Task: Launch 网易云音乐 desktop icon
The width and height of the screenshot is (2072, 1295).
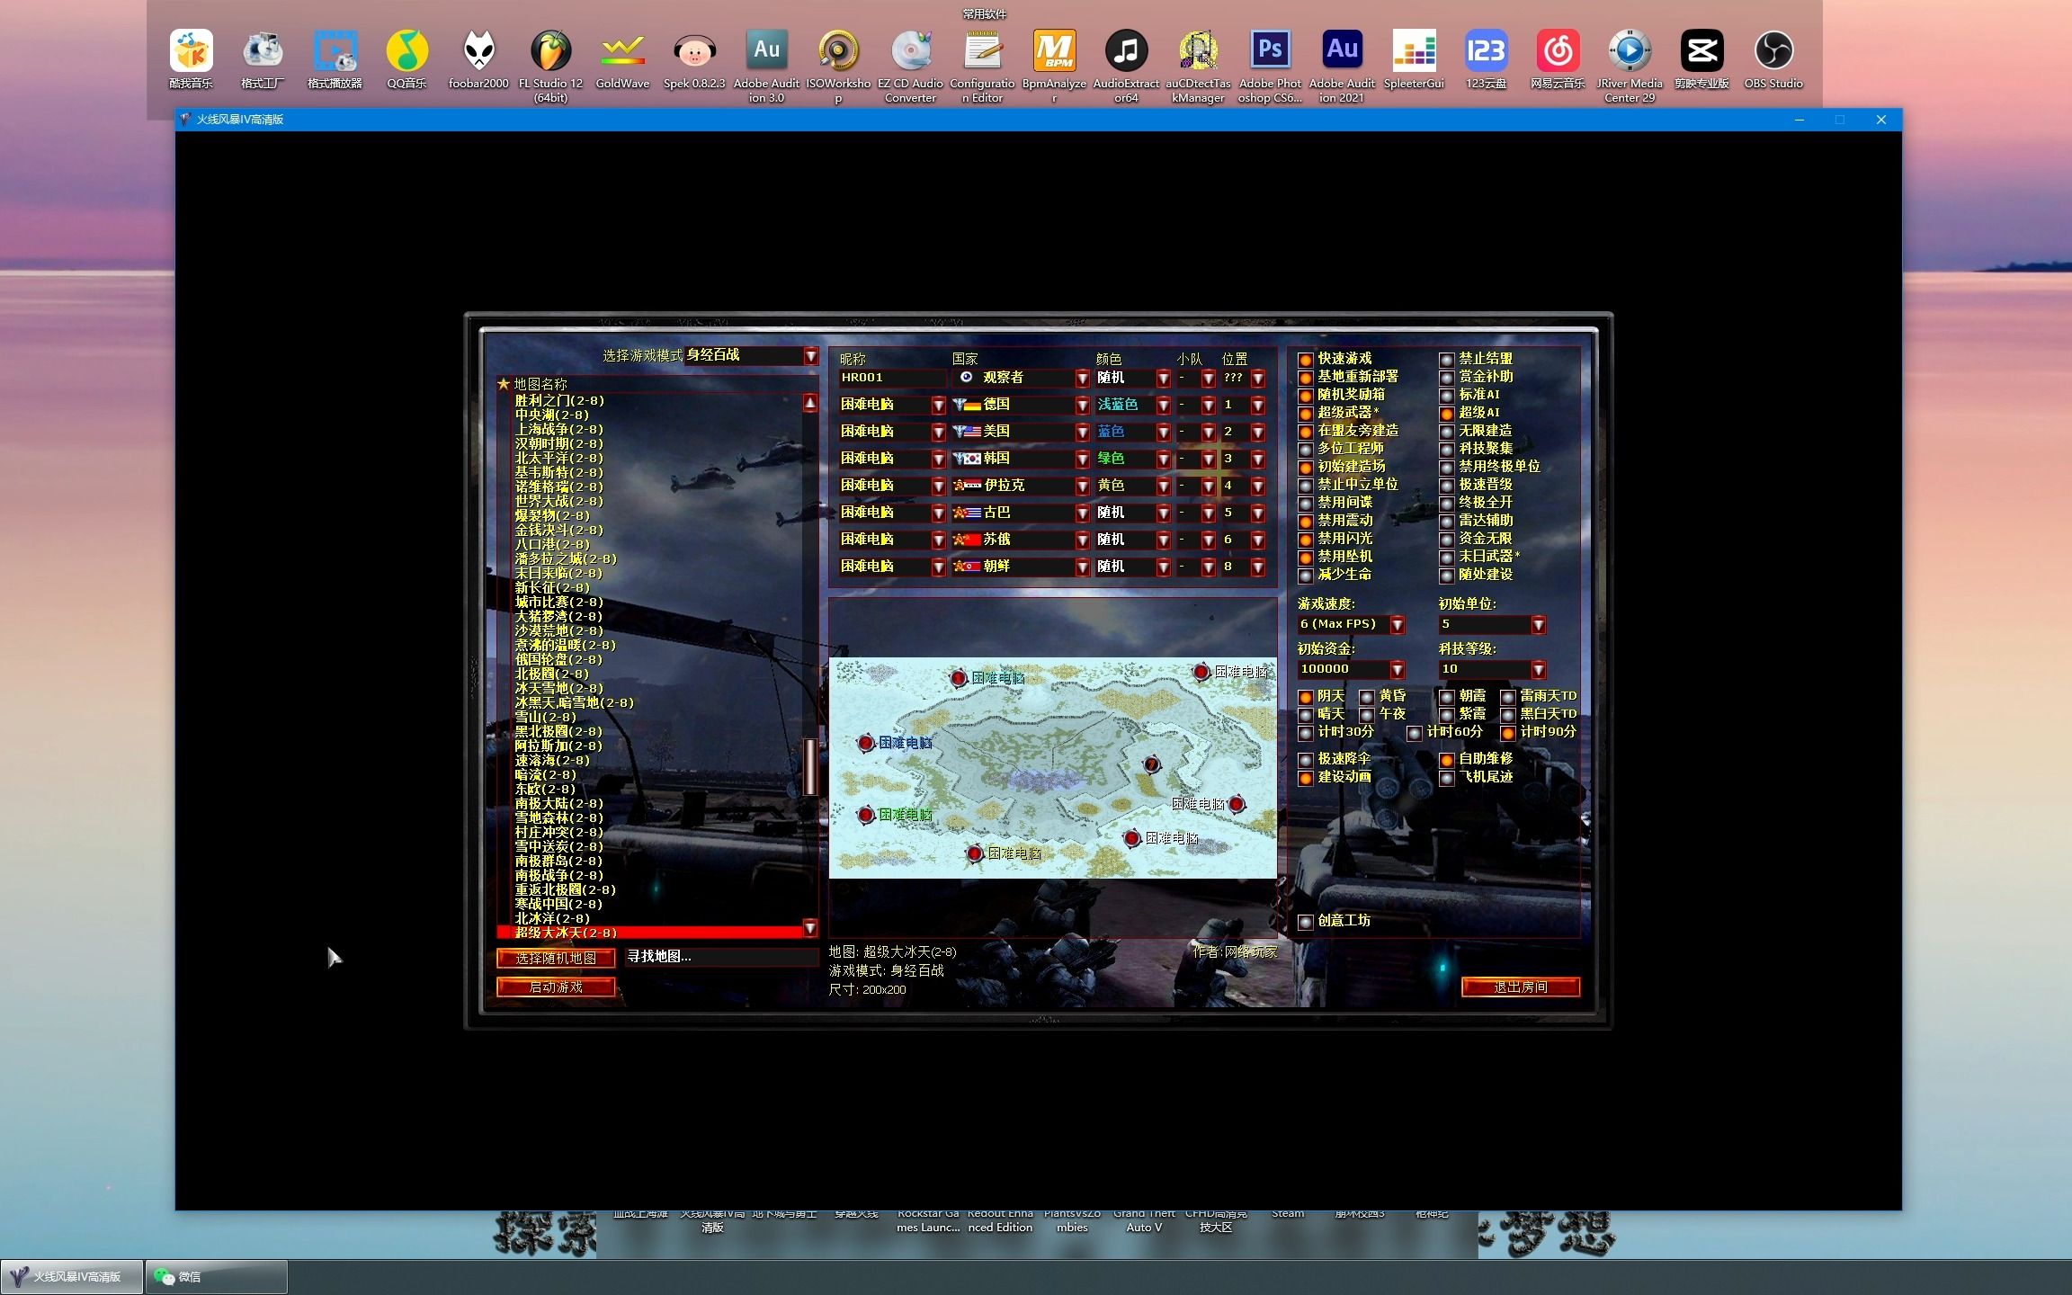Action: click(x=1558, y=59)
